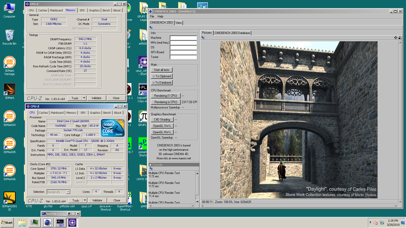Click the Windows Start button
This screenshot has width=406, height=228.
(7, 223)
